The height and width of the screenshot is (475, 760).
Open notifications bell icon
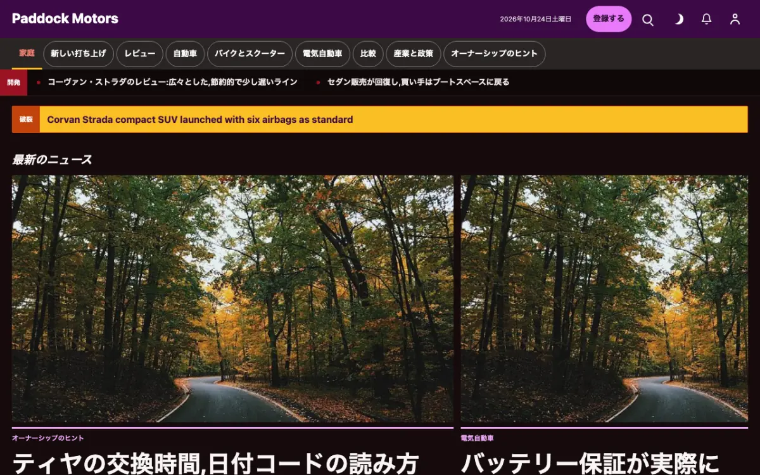click(x=707, y=20)
